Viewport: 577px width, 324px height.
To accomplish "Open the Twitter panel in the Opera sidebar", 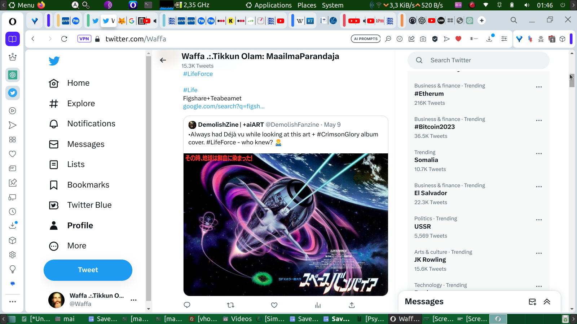I will (x=13, y=93).
